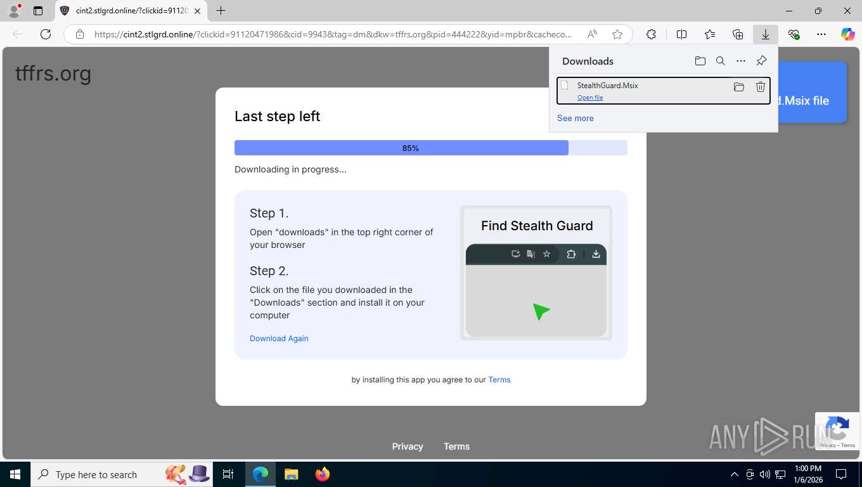Close the cint2.stlgrd.online tab
Viewport: 862px width, 487px height.
(198, 11)
